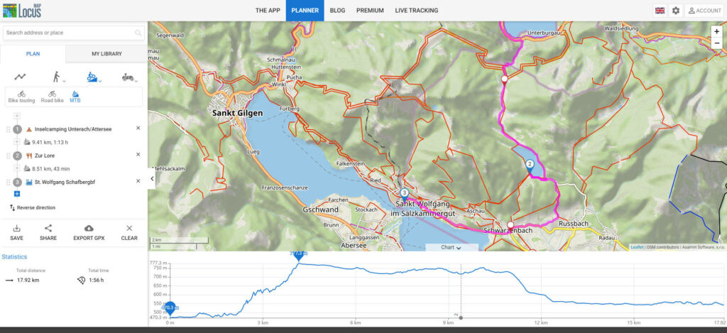The height and width of the screenshot is (333, 727).
Task: Open the hiking activity dropdown
Action: point(57,77)
